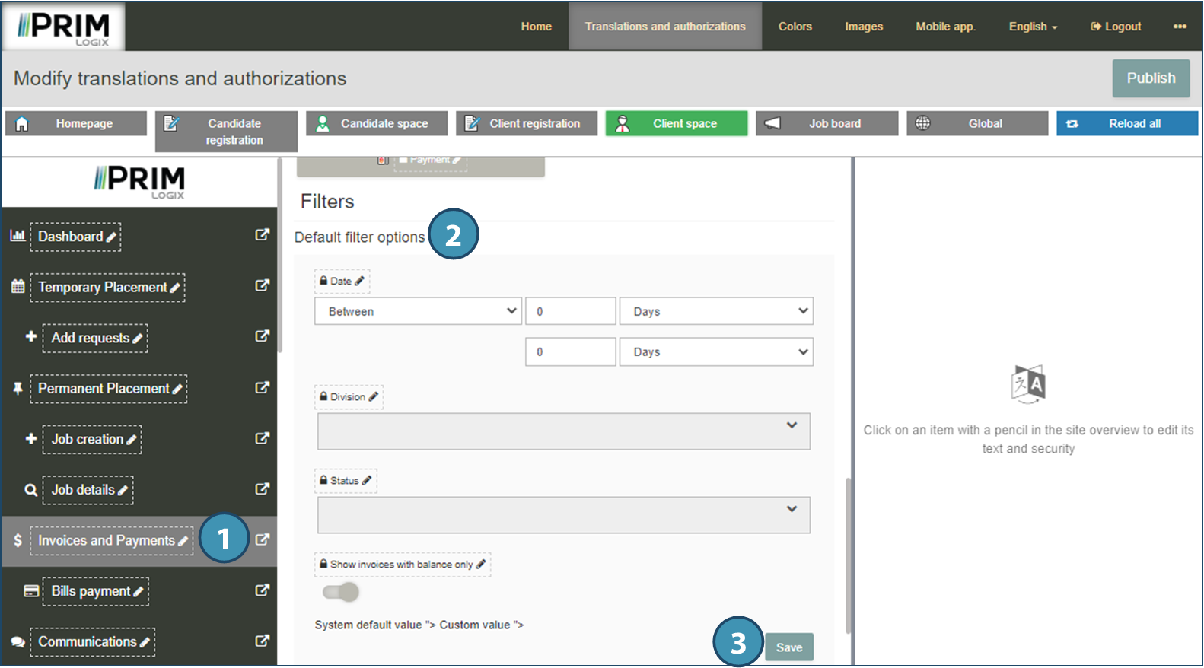This screenshot has height=668, width=1204.
Task: Open Communications external link icon
Action: pos(262,641)
